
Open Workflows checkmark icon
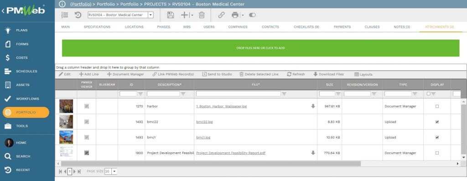[x=8, y=99]
